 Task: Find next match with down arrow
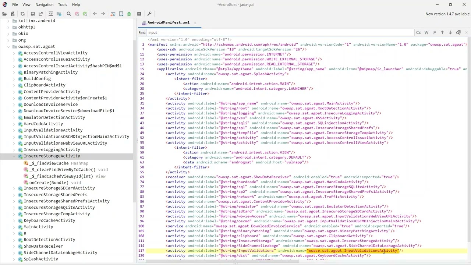[x=450, y=32]
